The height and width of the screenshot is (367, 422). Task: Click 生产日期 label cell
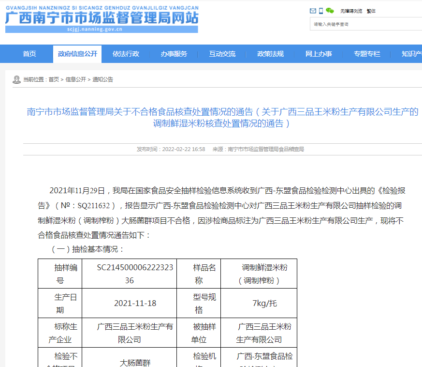(x=60, y=303)
